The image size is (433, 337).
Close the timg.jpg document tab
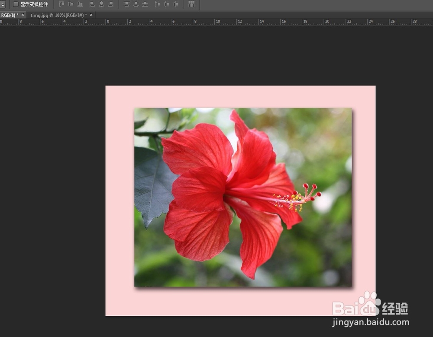click(x=91, y=15)
